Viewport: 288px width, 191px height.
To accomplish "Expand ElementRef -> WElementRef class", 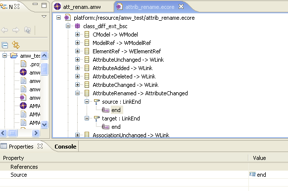I will coord(77,51).
